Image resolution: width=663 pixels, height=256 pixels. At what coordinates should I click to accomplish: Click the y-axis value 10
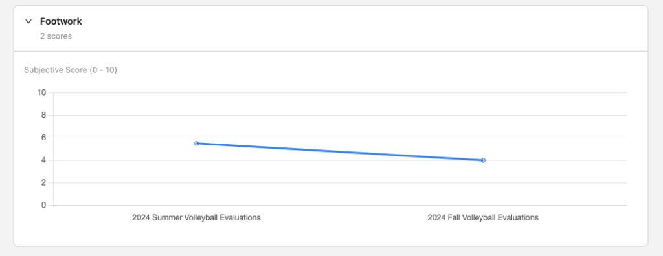pyautogui.click(x=42, y=92)
